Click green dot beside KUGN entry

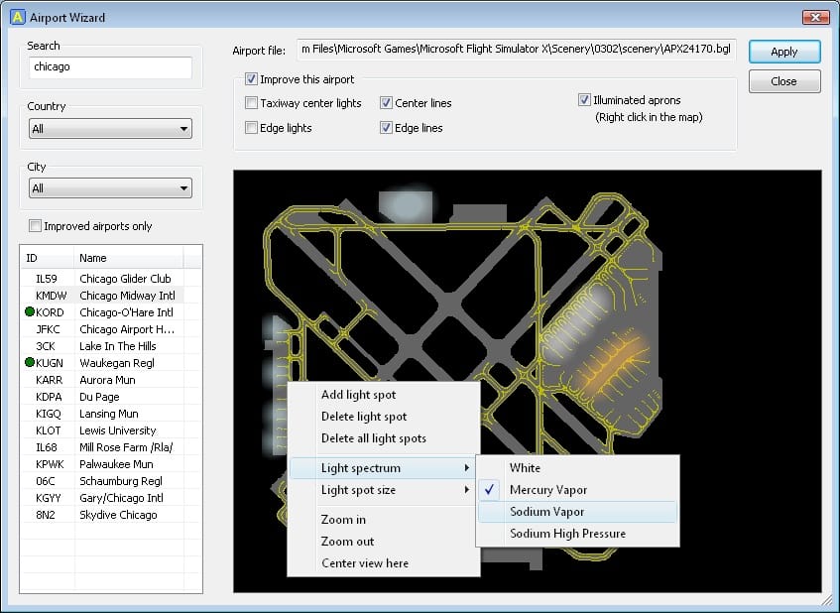pos(30,363)
